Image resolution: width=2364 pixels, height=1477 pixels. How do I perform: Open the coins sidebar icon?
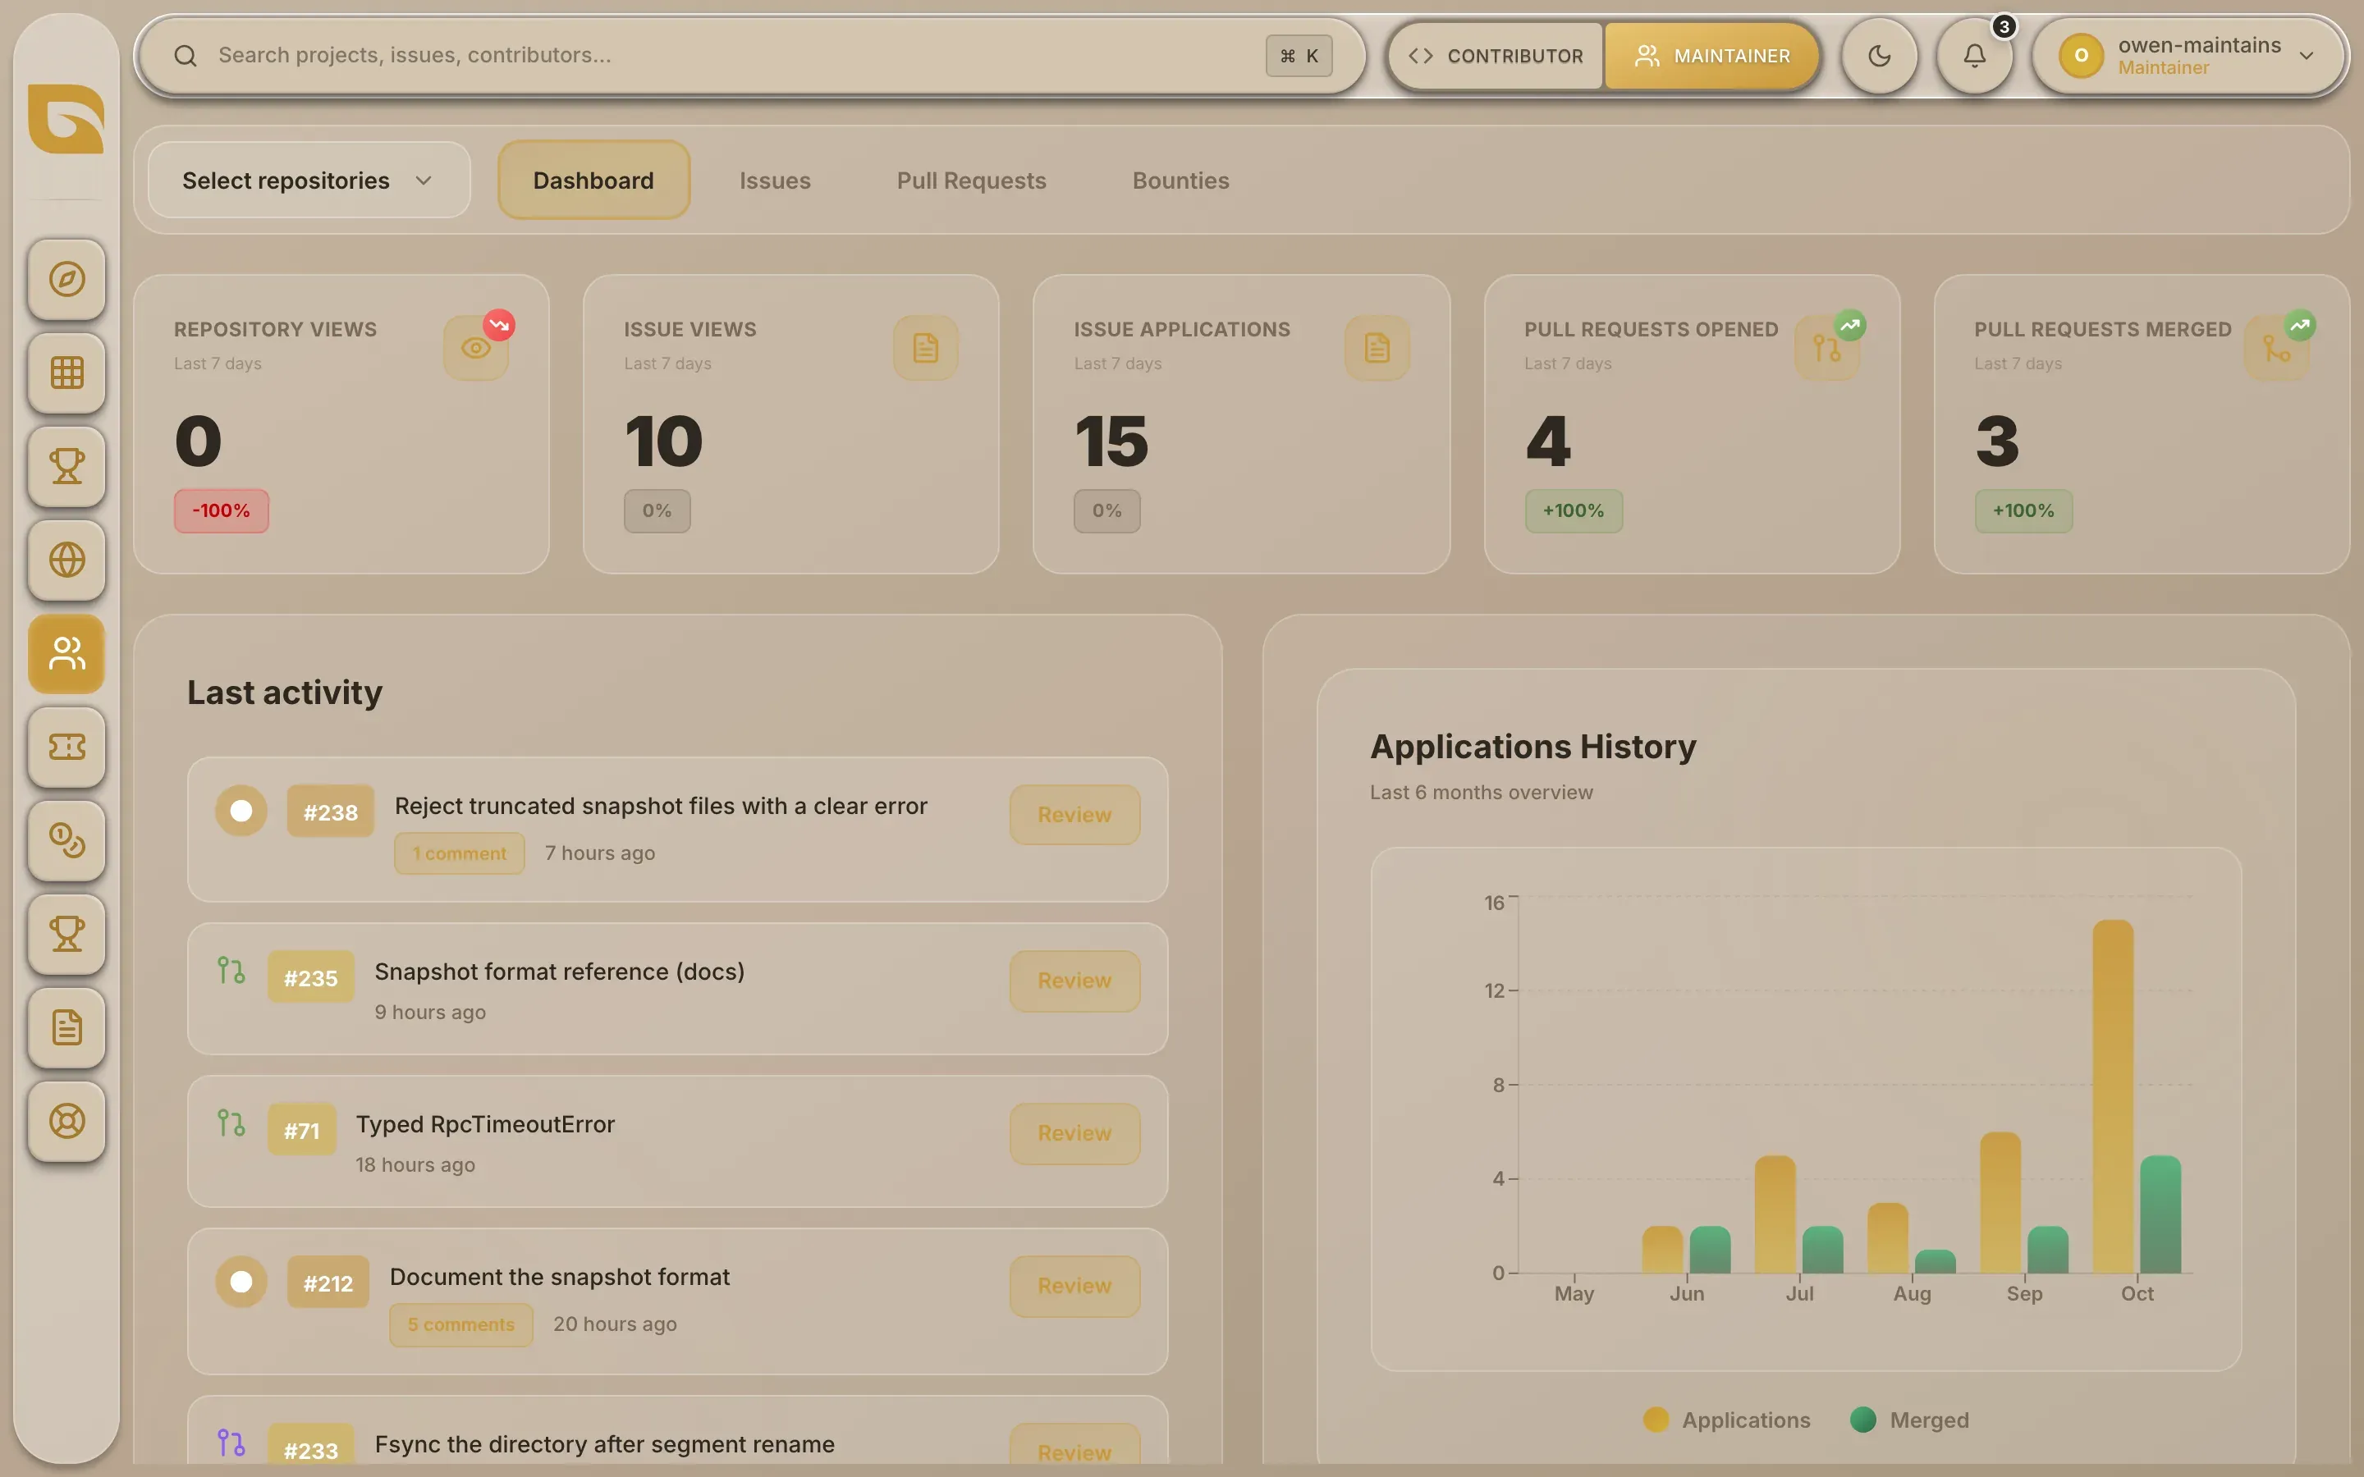[66, 840]
